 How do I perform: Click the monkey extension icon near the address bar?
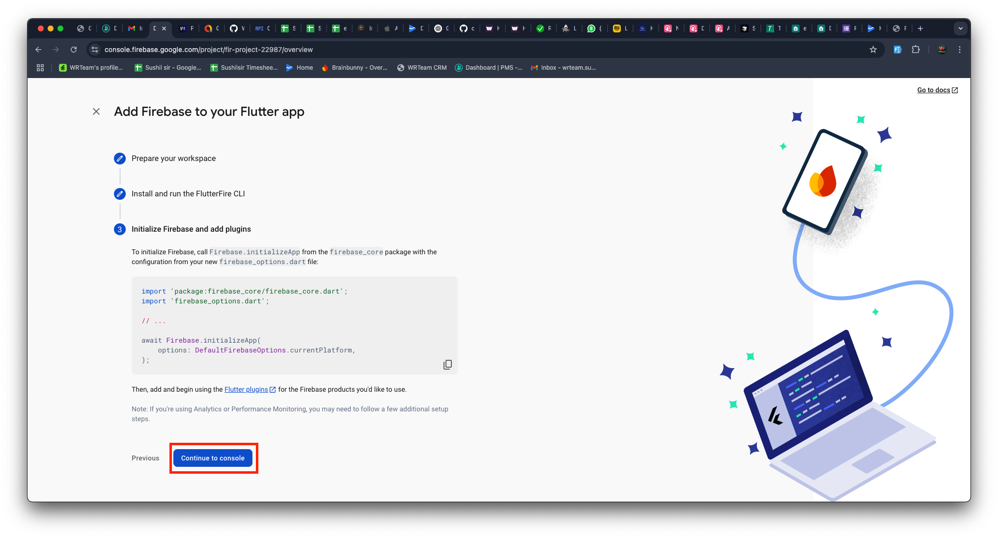pos(942,49)
